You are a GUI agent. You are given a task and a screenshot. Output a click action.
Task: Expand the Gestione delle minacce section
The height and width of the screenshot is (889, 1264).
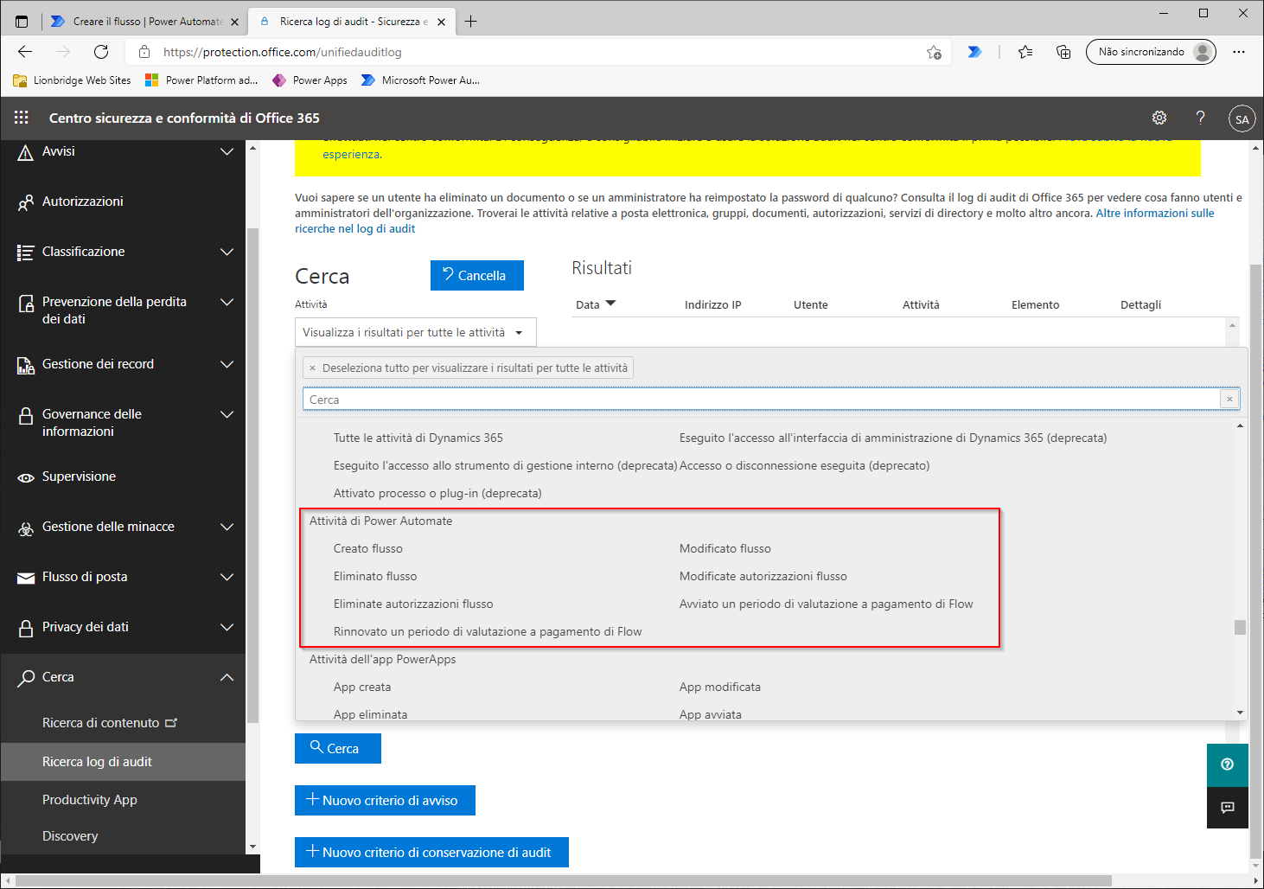point(227,527)
